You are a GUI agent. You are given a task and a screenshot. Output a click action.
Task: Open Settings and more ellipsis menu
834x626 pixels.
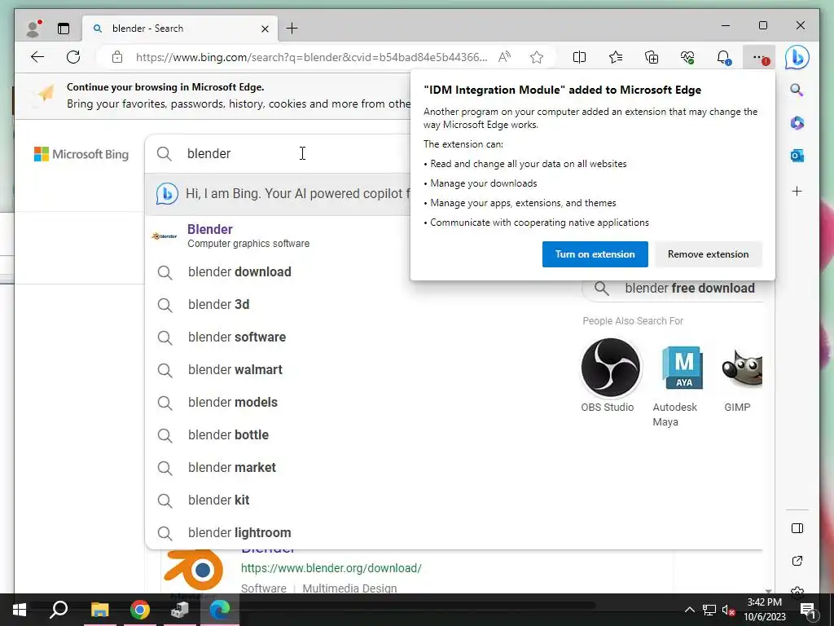[760, 57]
